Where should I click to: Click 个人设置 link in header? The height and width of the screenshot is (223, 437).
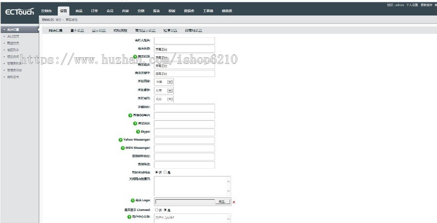(x=412, y=5)
